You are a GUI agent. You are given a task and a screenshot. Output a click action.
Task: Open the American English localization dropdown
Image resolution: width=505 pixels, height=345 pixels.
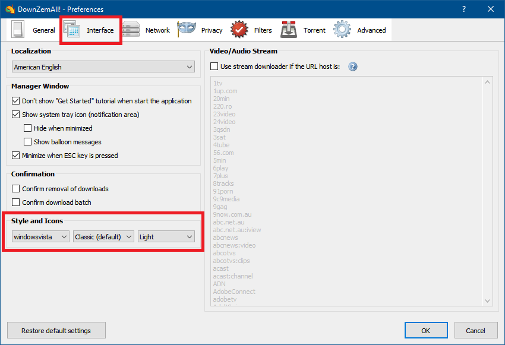(x=103, y=67)
